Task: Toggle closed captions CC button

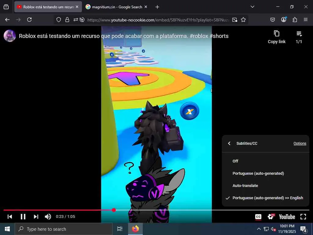Action: (x=258, y=217)
